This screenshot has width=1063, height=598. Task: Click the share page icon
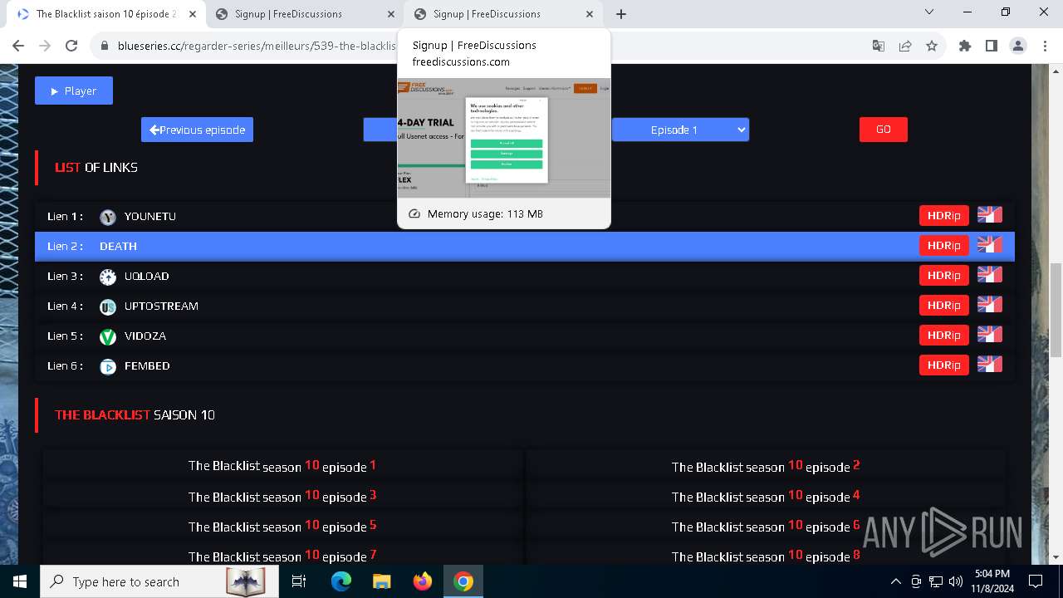[x=905, y=46]
